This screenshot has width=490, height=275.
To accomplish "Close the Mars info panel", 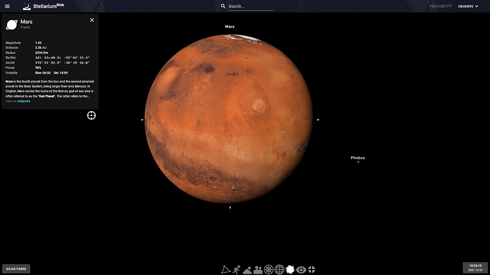I will point(92,20).
